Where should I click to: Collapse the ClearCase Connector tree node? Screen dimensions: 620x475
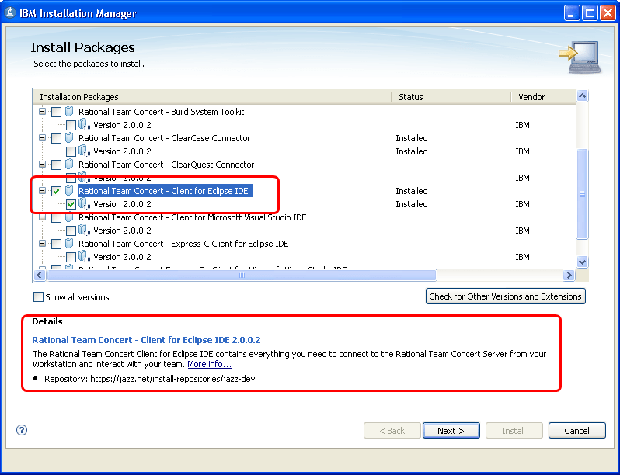click(42, 138)
